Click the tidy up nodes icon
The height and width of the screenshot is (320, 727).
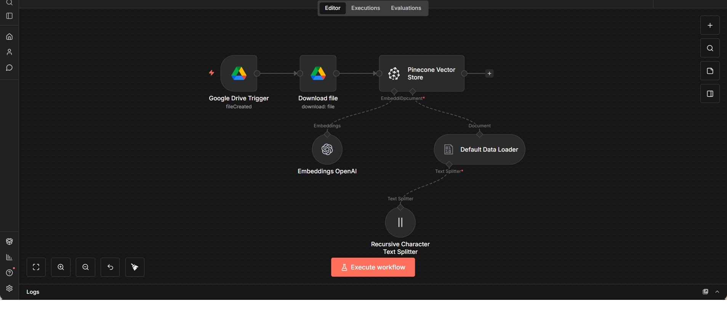135,267
